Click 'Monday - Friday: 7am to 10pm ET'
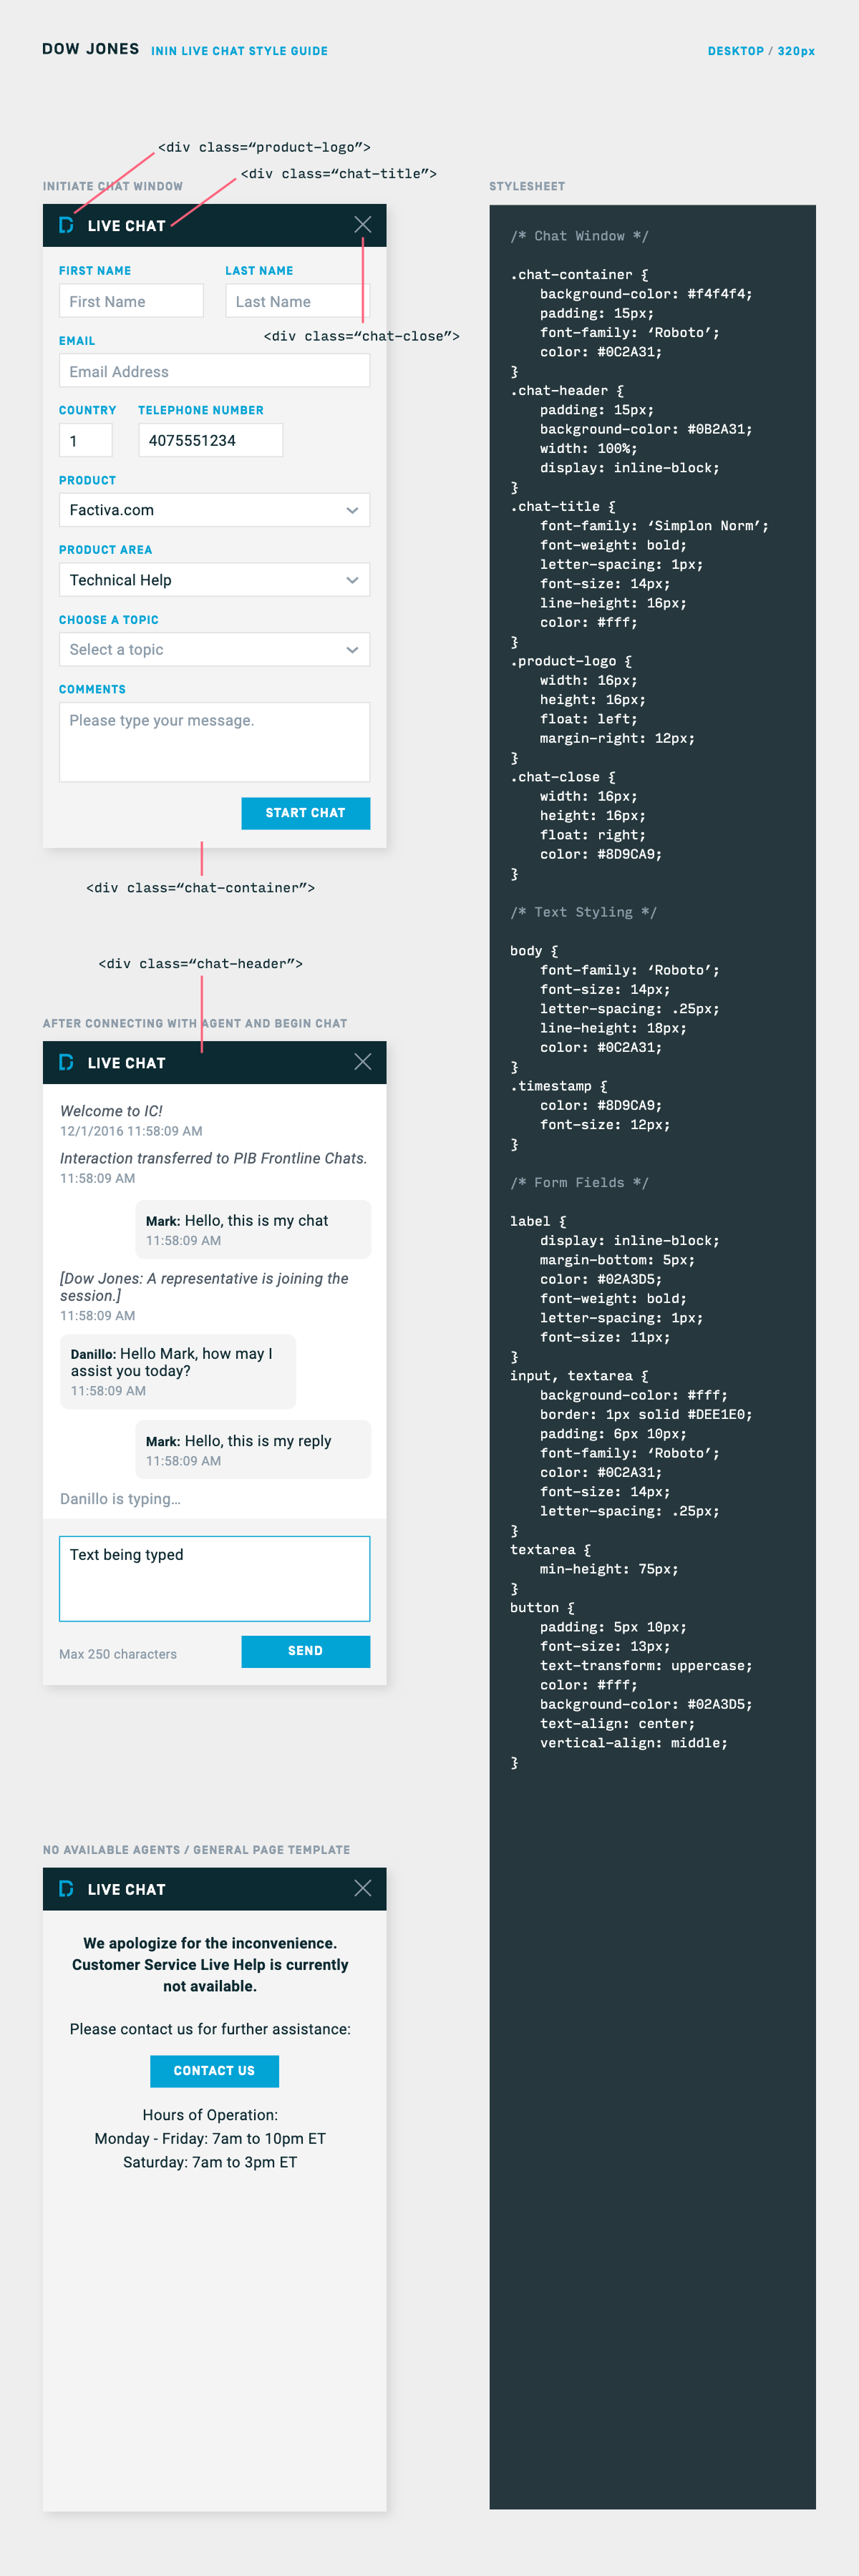This screenshot has height=2576, width=859. click(x=210, y=2138)
